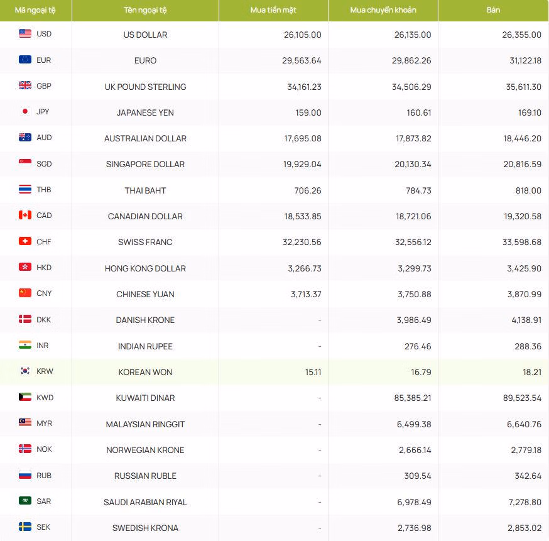The width and height of the screenshot is (549, 541).
Task: Click the USD United States flag icon
Action: click(25, 34)
